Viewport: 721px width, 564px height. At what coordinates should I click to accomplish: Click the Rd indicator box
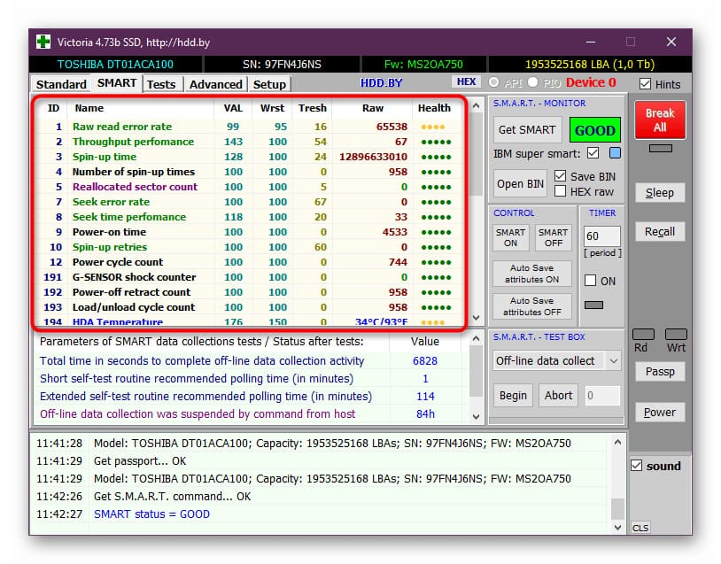(x=643, y=334)
